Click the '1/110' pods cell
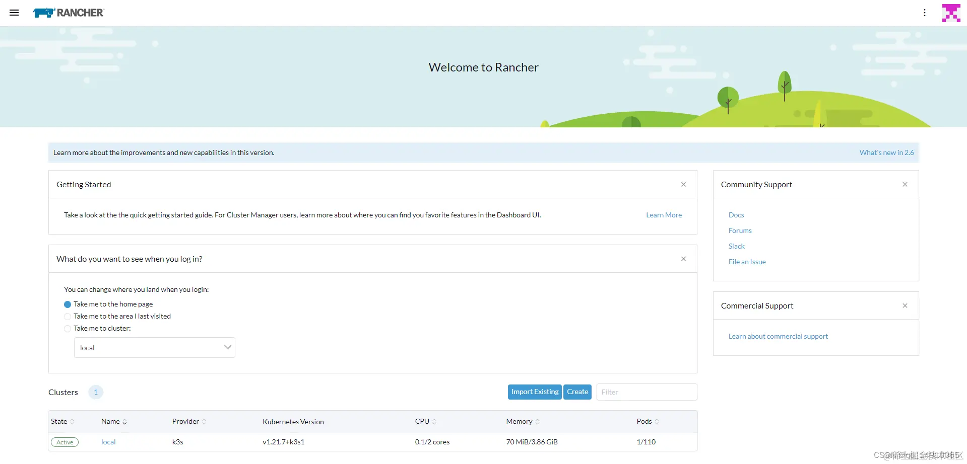Screen dimensions: 967x464 tap(647, 442)
